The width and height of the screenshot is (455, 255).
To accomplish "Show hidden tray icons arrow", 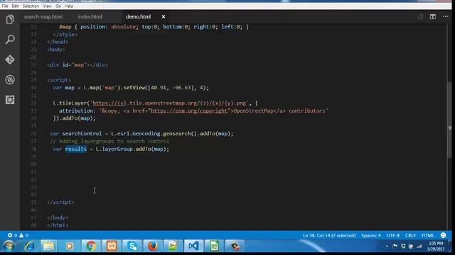I will pos(387,246).
